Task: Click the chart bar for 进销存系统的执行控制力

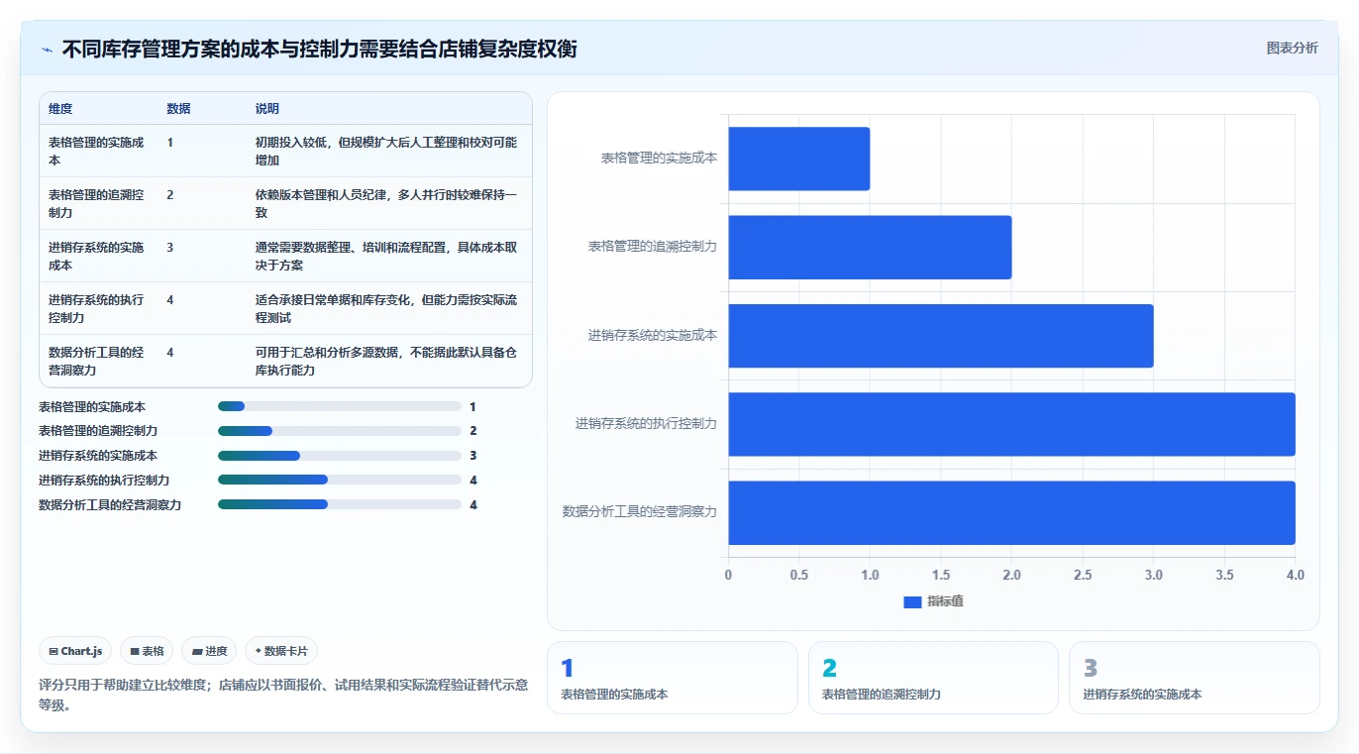Action: click(x=1012, y=424)
